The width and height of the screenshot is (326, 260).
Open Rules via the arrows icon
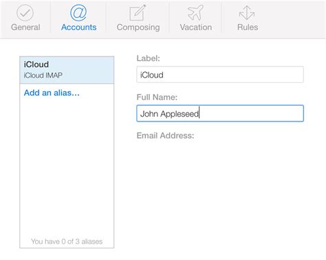(247, 13)
